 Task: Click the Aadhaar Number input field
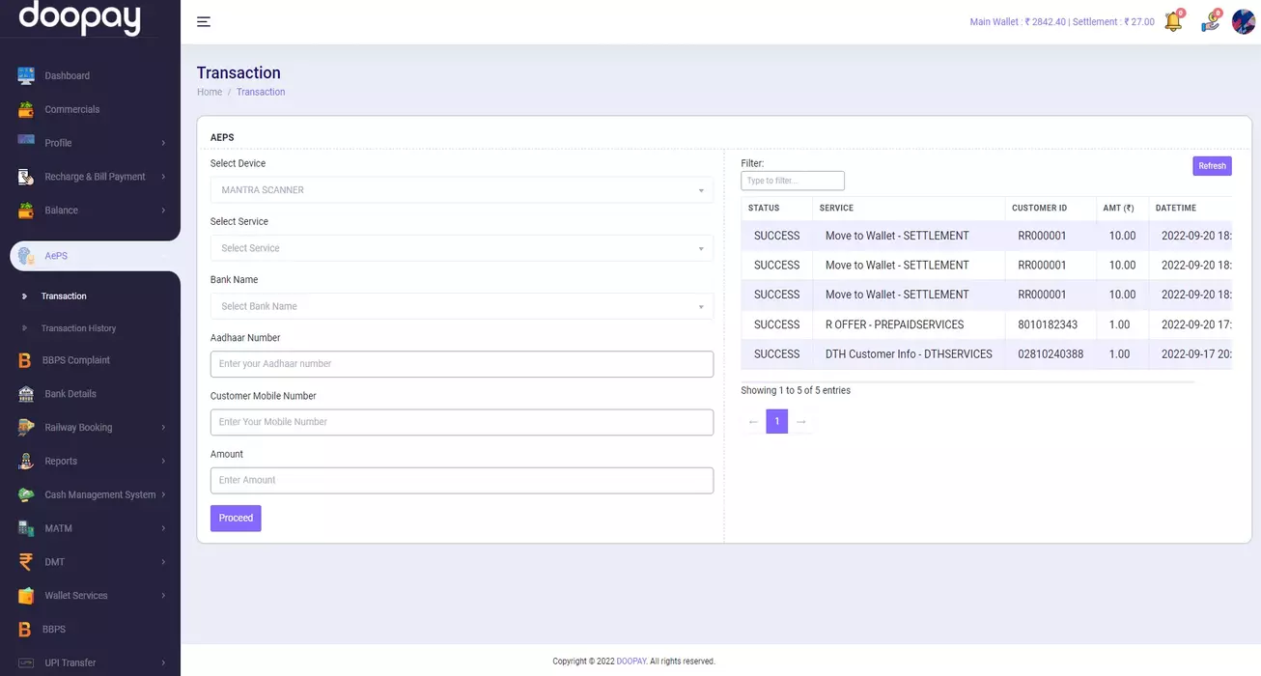click(462, 364)
